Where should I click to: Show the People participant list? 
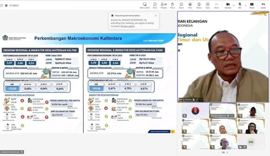click(164, 5)
